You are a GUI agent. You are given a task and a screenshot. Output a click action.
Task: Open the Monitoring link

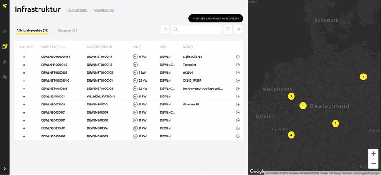(104, 10)
